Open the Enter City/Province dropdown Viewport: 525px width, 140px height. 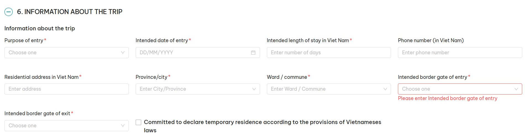[193, 89]
